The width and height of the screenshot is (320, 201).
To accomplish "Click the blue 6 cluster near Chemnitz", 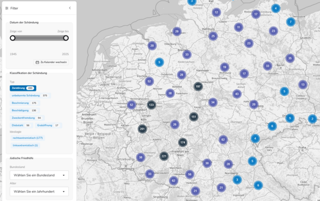I will (x=272, y=126).
